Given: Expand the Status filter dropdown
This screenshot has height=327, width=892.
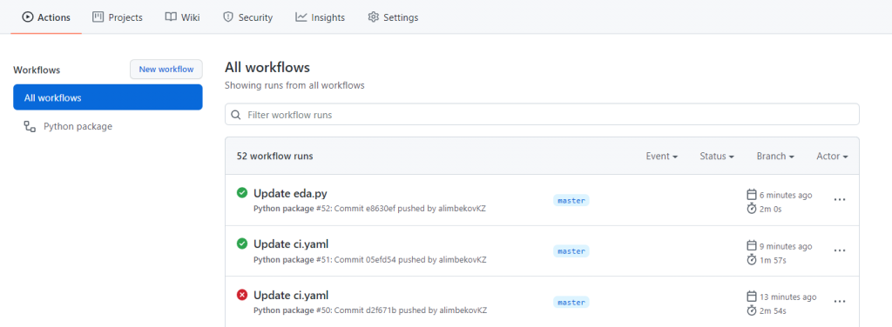Looking at the screenshot, I should pyautogui.click(x=717, y=157).
